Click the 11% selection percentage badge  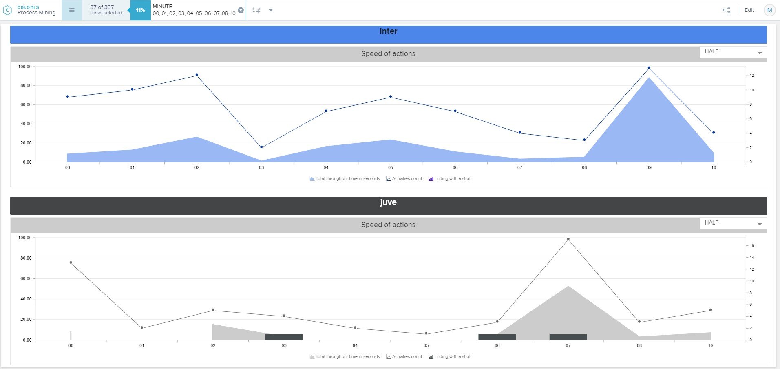click(x=140, y=10)
